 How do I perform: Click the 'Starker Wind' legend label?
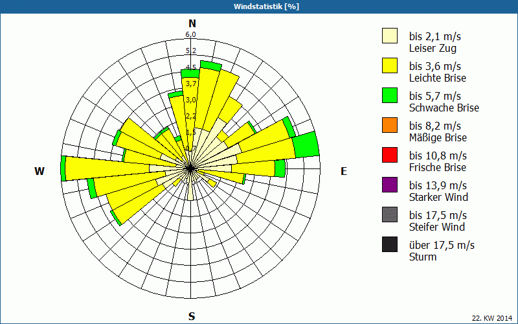pyautogui.click(x=438, y=197)
